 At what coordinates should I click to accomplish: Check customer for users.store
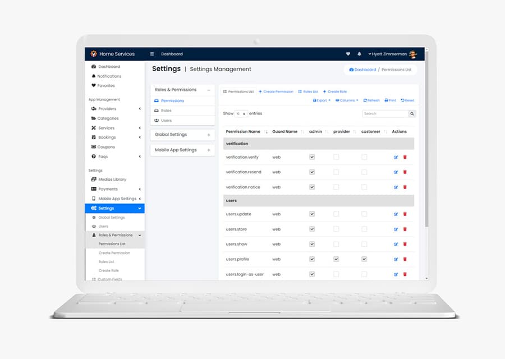pos(364,229)
